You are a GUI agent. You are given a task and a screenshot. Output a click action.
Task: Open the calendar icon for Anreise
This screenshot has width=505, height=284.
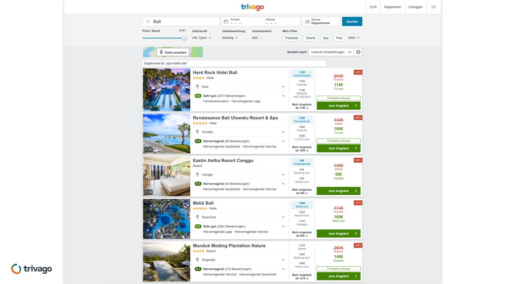tap(226, 22)
